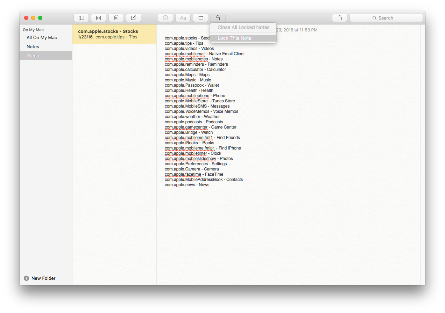
Task: Open the attachments browser grid icon
Action: 99,18
